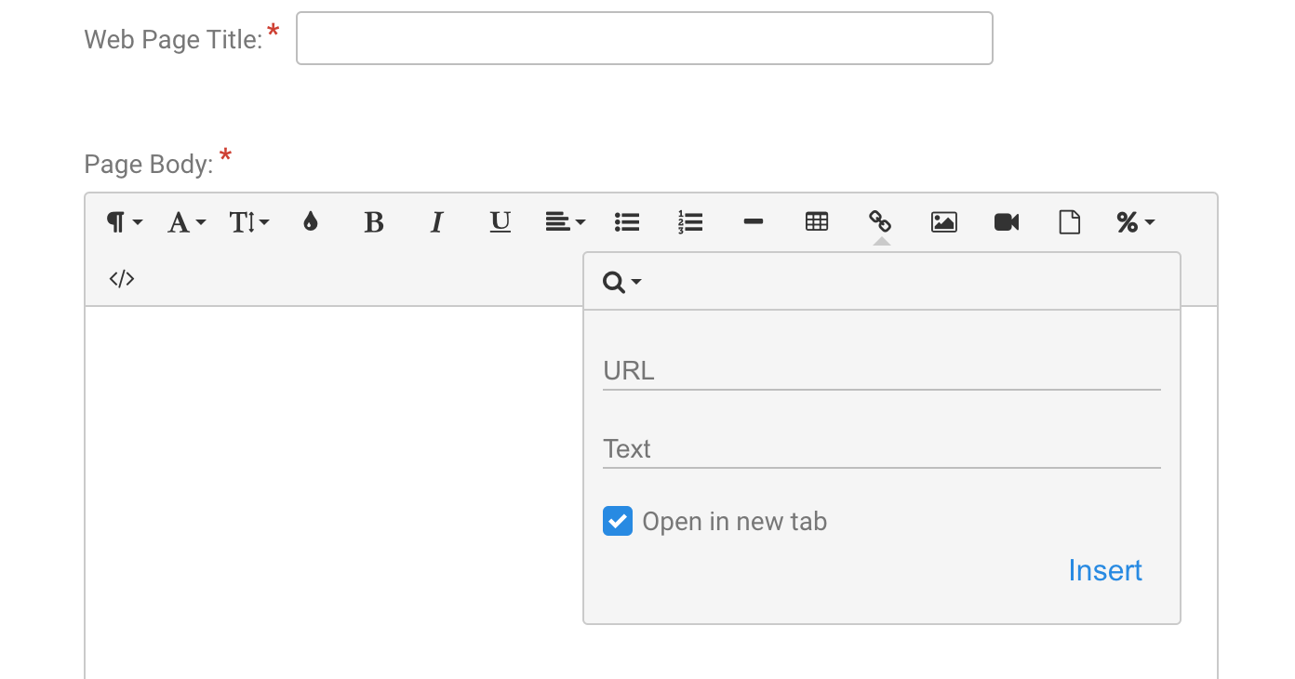Open the text alignment dropdown
This screenshot has height=679, width=1295.
click(565, 222)
